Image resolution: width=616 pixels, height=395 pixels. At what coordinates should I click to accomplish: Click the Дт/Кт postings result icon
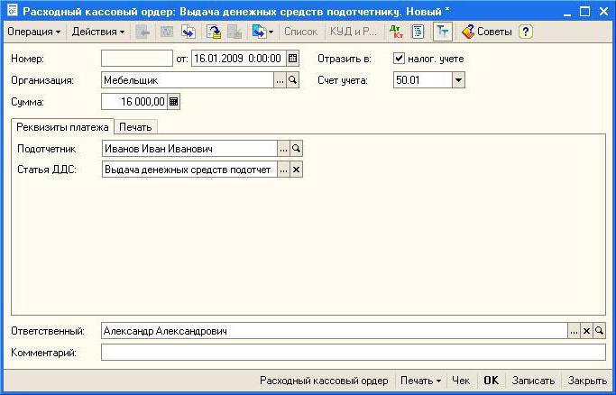click(396, 32)
